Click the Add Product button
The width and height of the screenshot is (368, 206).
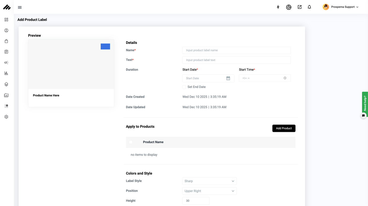point(284,128)
